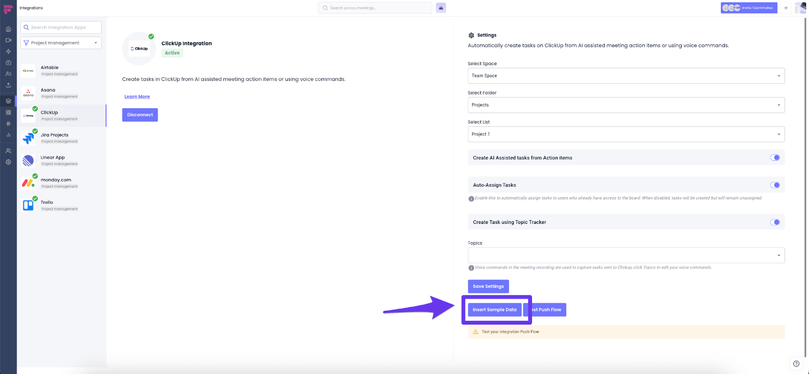
Task: Toggle the Auto-Assign Tasks switch
Action: point(775,185)
